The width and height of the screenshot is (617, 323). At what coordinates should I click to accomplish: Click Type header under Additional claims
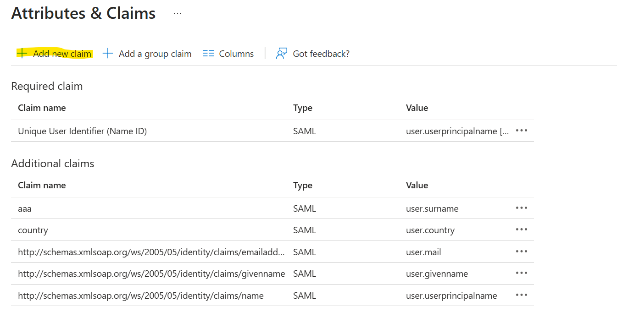[303, 186]
